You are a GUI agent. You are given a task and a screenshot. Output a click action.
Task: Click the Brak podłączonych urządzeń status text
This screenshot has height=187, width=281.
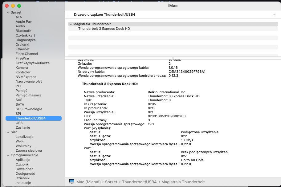point(204,152)
